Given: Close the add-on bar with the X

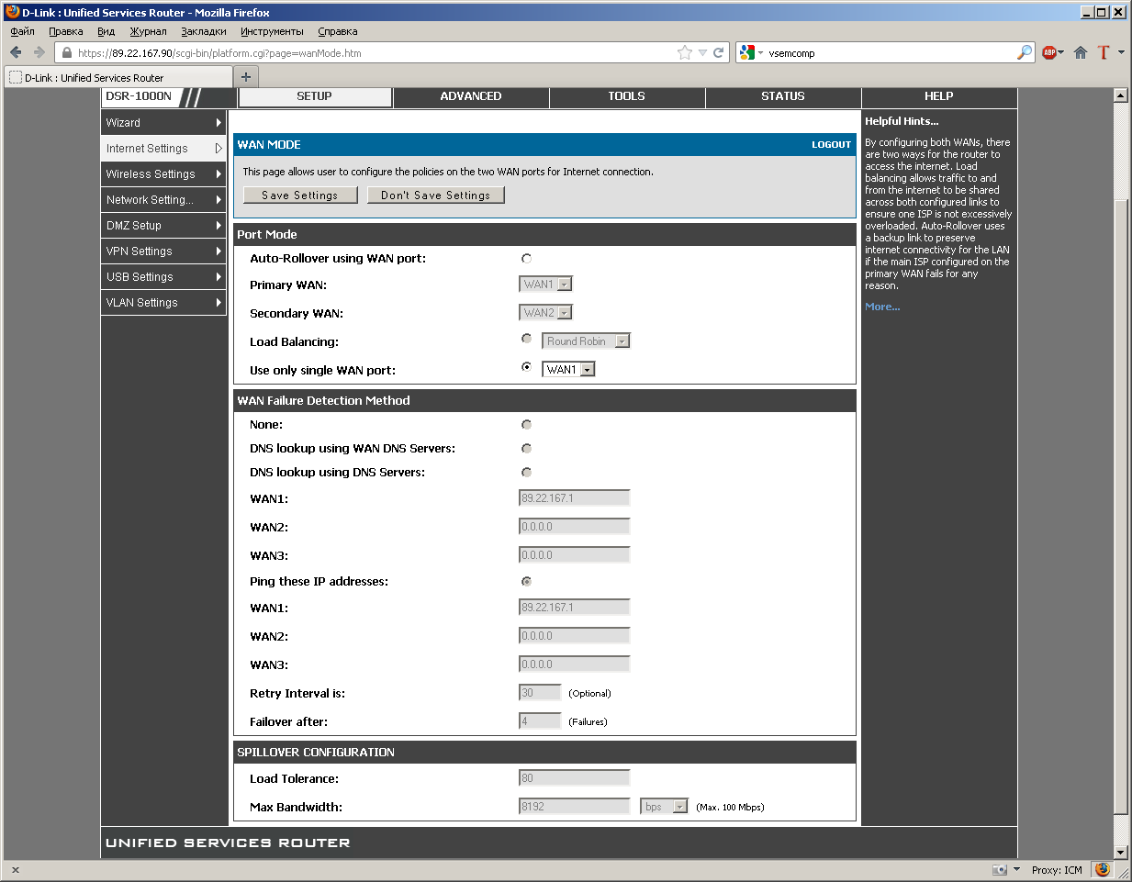Looking at the screenshot, I should coord(15,870).
